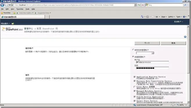Click the Local intranet zone status icon
The width and height of the screenshot is (191, 108).
click(135, 105)
